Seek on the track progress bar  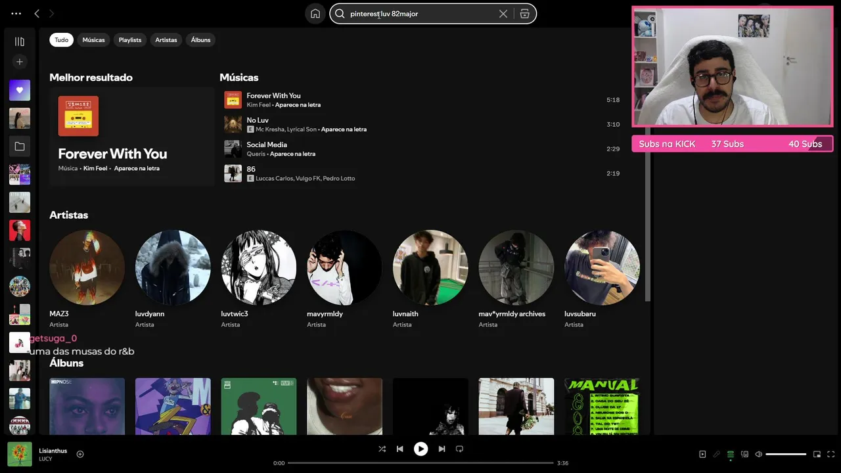click(x=420, y=463)
